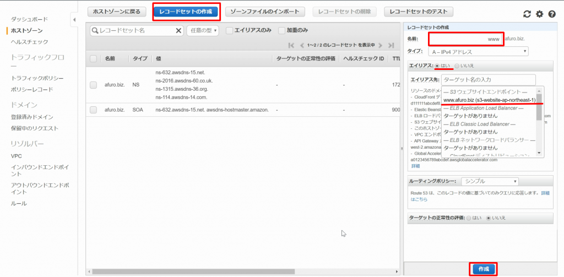The image size is (564, 277).
Task: Clear the record set search with X
Action: (178, 31)
